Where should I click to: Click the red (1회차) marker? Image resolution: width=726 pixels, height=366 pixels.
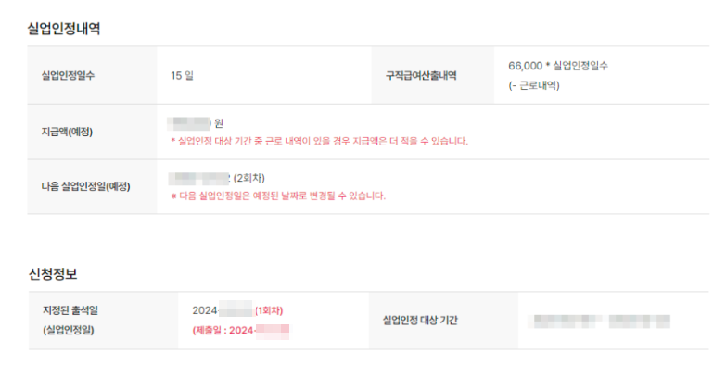(x=269, y=310)
